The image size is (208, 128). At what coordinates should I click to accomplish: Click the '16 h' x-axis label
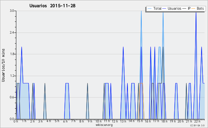click(148, 121)
